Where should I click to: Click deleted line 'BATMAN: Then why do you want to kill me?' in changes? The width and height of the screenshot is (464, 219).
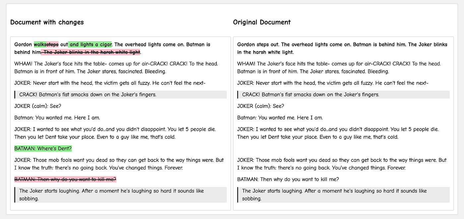65,179
